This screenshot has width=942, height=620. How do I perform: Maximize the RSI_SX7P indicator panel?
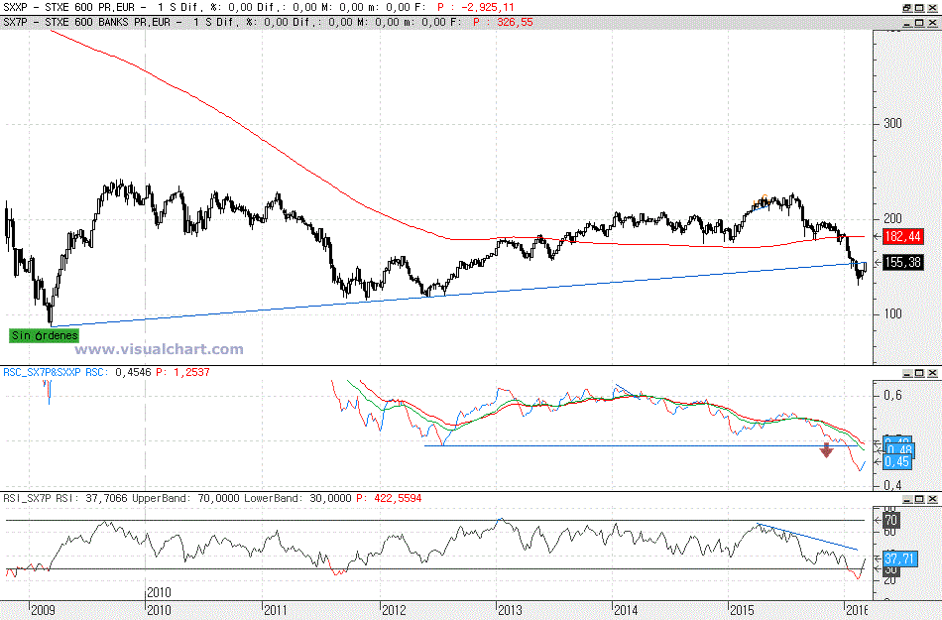click(x=920, y=499)
